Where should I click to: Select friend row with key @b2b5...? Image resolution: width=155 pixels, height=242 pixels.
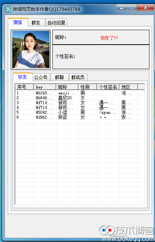(80, 93)
